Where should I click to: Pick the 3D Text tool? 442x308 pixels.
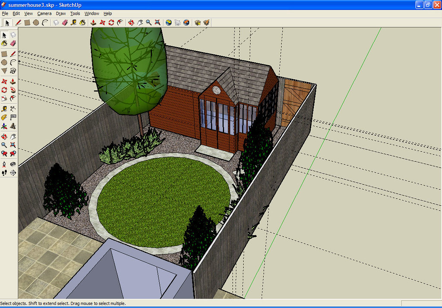(x=13, y=126)
